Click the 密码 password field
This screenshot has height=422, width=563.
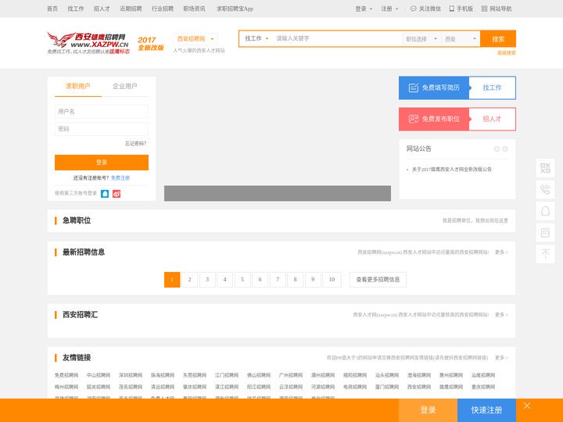(102, 129)
